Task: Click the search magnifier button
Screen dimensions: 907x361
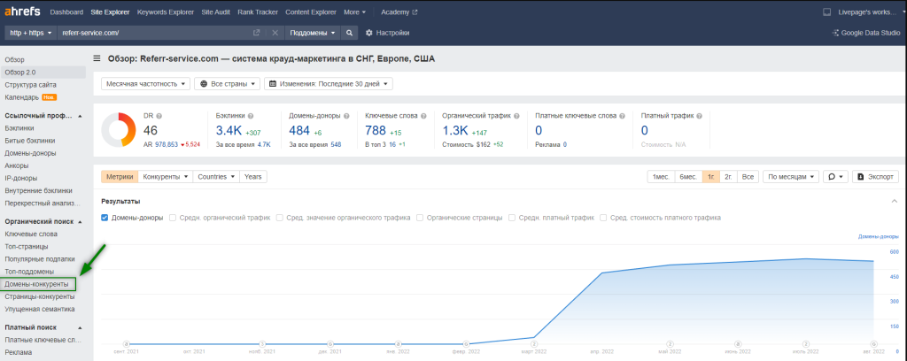Action: [350, 33]
